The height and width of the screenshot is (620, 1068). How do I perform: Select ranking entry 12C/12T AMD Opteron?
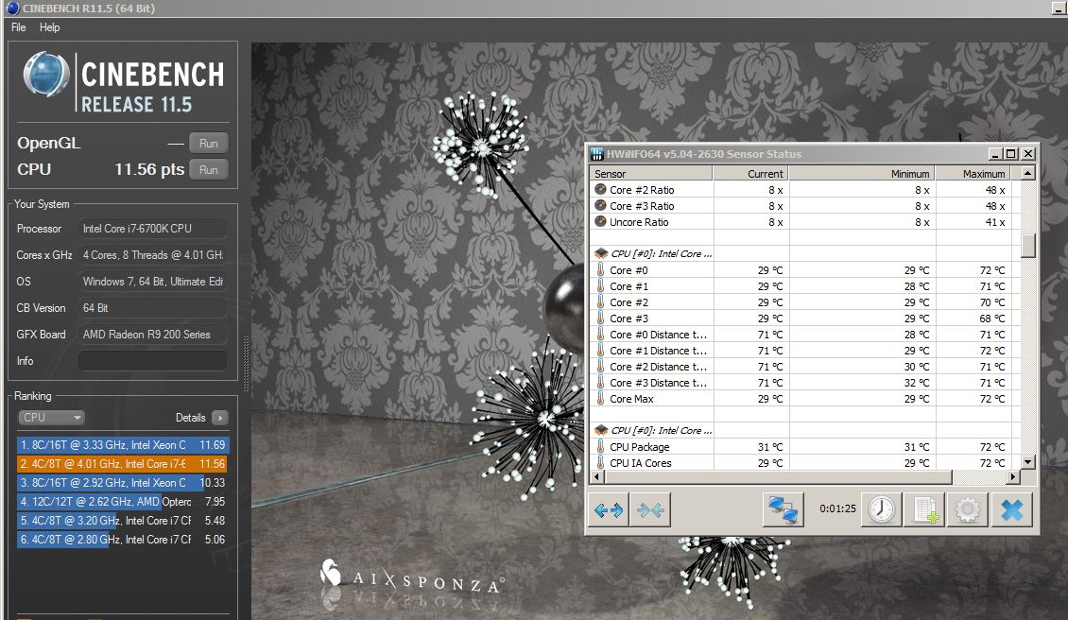coord(123,502)
